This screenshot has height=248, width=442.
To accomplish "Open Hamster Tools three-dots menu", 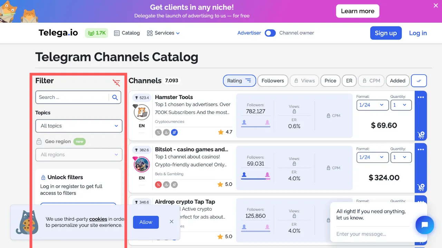I will click(421, 97).
